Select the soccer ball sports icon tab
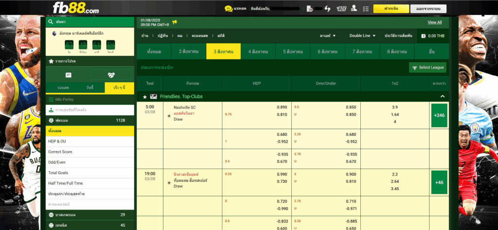498x230 pixels. pyautogui.click(x=111, y=75)
